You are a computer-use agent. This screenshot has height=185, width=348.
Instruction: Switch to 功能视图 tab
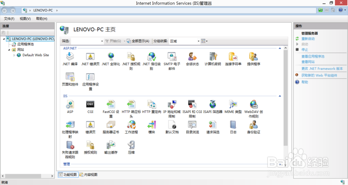(68, 175)
